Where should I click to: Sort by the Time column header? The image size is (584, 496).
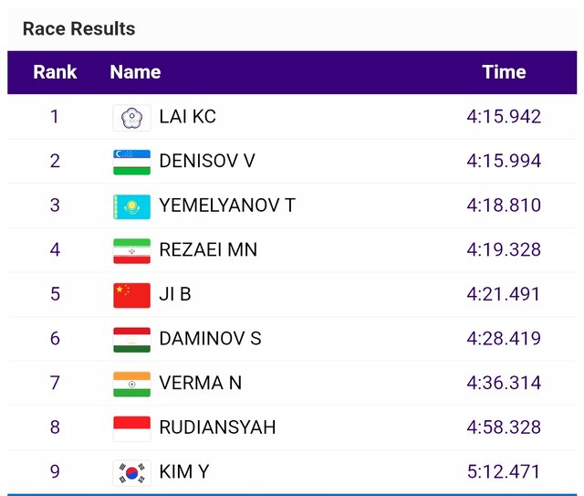click(504, 72)
